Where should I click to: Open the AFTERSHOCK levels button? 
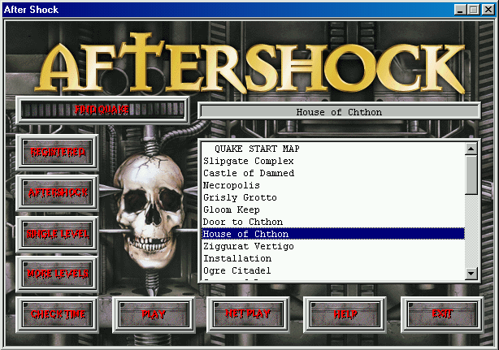[x=58, y=193]
